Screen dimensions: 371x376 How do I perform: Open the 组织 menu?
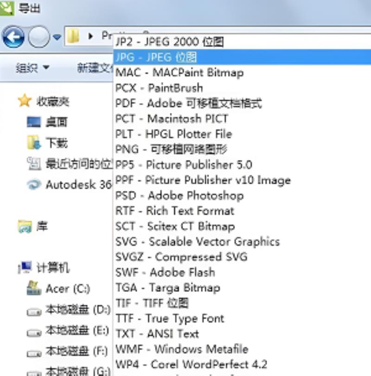tap(32, 68)
